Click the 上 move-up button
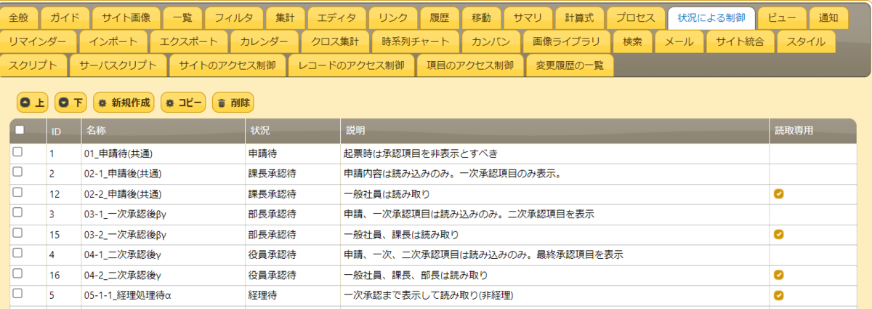The width and height of the screenshot is (872, 309). [x=32, y=103]
